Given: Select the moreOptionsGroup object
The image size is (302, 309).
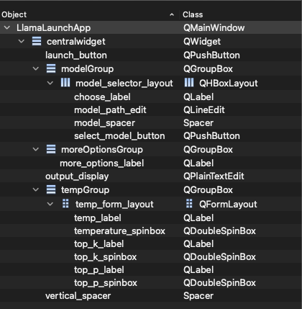Looking at the screenshot, I should click(x=102, y=150).
